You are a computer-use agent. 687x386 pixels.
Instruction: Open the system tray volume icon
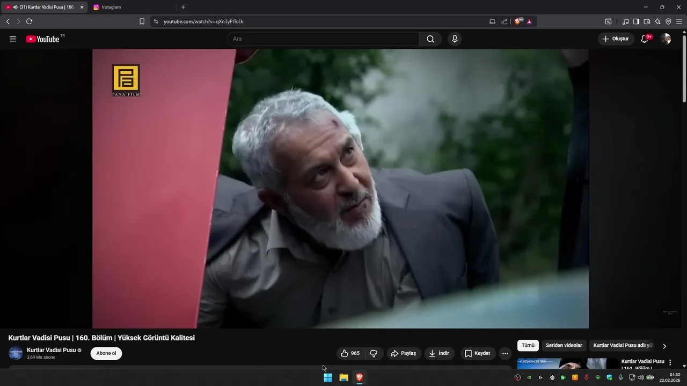(x=640, y=377)
